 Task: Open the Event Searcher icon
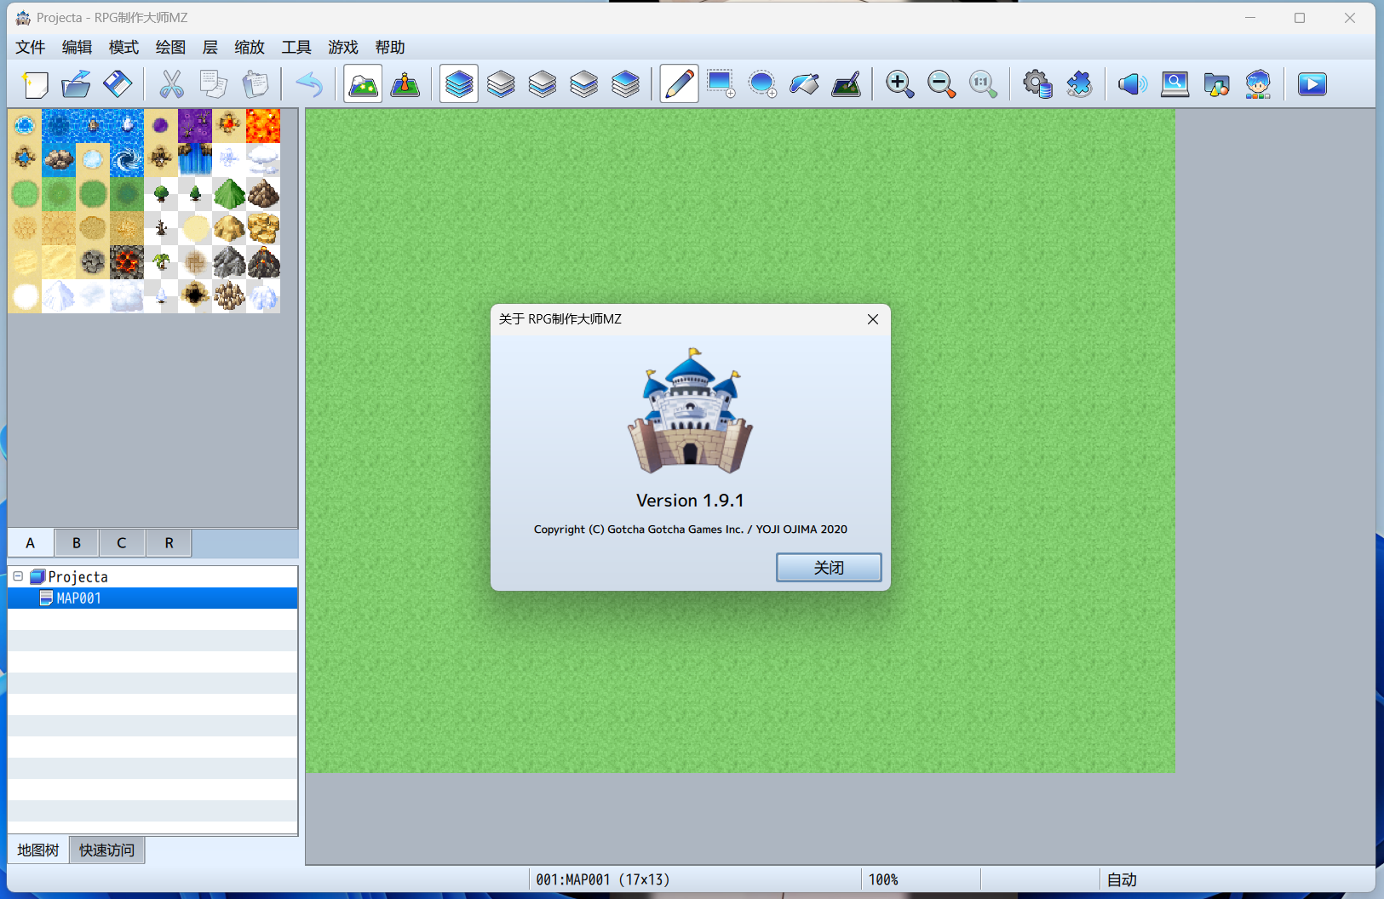pos(1175,84)
